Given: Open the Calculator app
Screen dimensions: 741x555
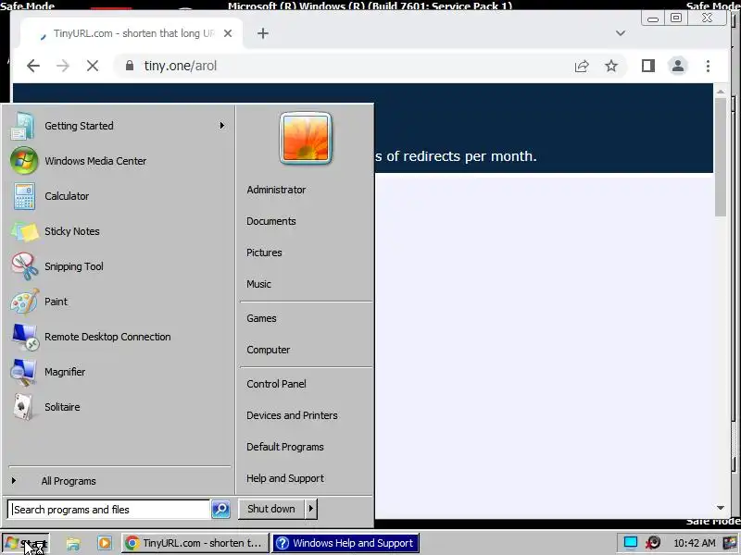Looking at the screenshot, I should pos(119,196).
